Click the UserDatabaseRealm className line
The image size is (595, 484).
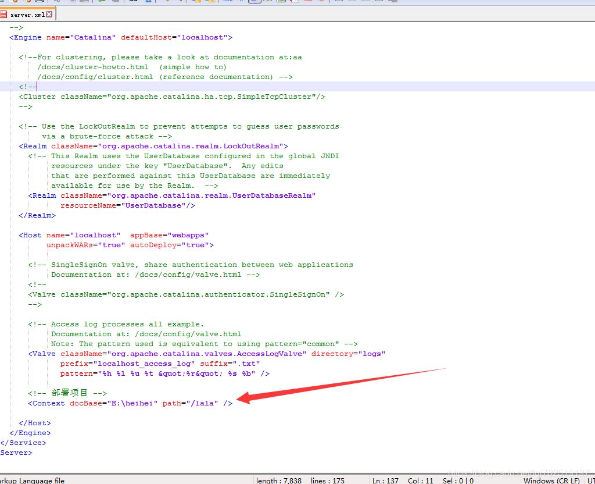click(x=172, y=195)
